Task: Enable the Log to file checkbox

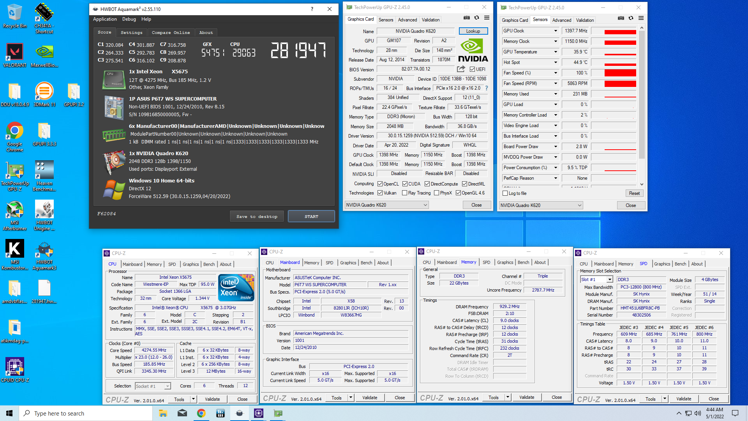Action: click(505, 193)
